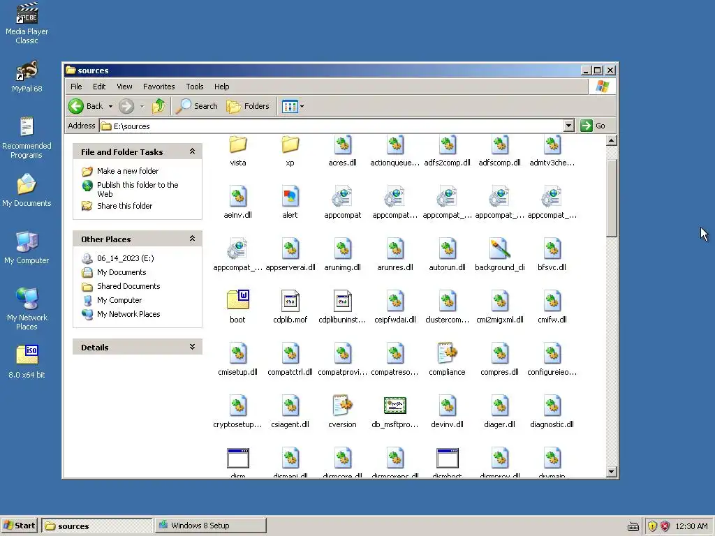This screenshot has height=536, width=715.
Task: Select the 8.0 x64 bit ISO icon
Action: 27,362
